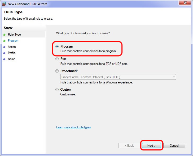Click 'What type of rule would you like to create?'
Image resolution: width=193 pixels, height=156 pixels.
pyautogui.click(x=83, y=33)
